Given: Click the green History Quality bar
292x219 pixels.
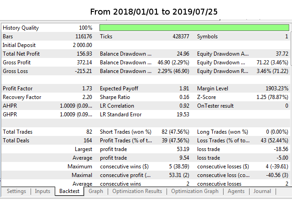Looking at the screenshot, I should (x=194, y=28).
